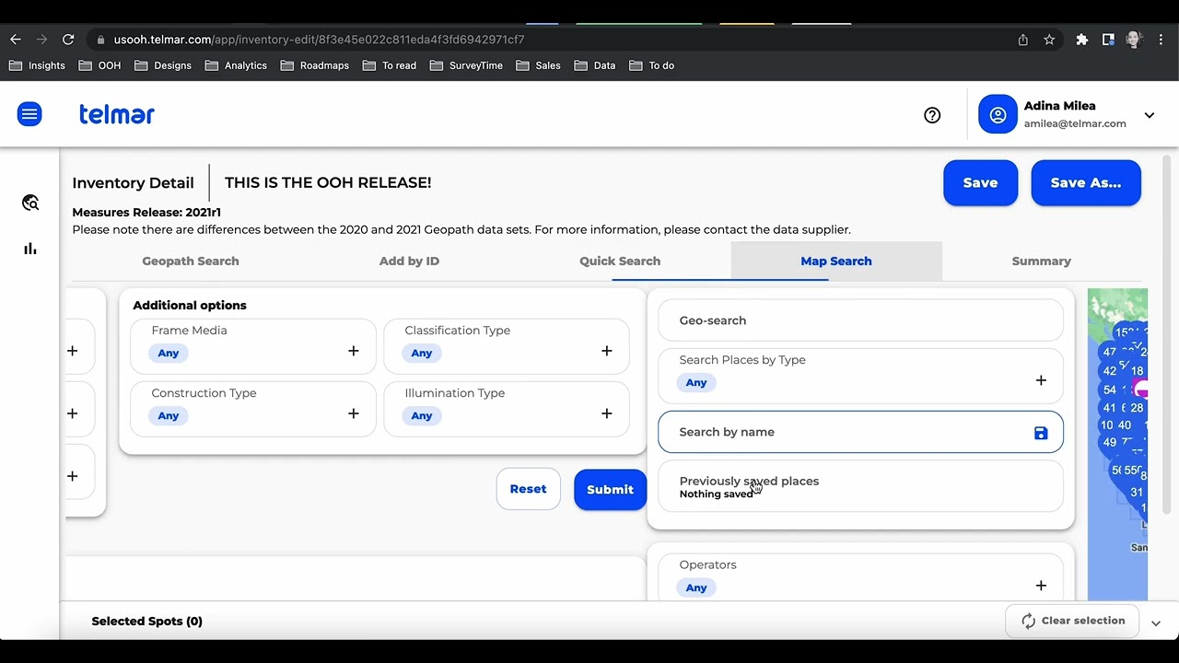Open the account dropdown next to Adina Milea
Screen dimensions: 1179x663
(x=1150, y=115)
